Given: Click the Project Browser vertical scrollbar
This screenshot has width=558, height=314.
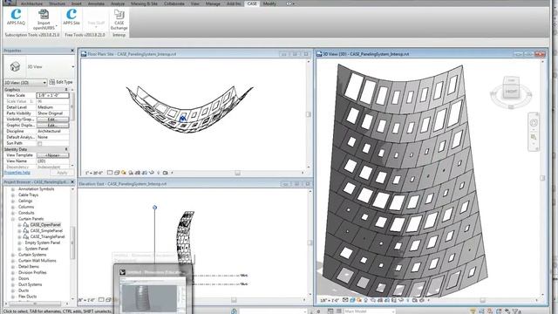Looking at the screenshot, I should pos(72,242).
